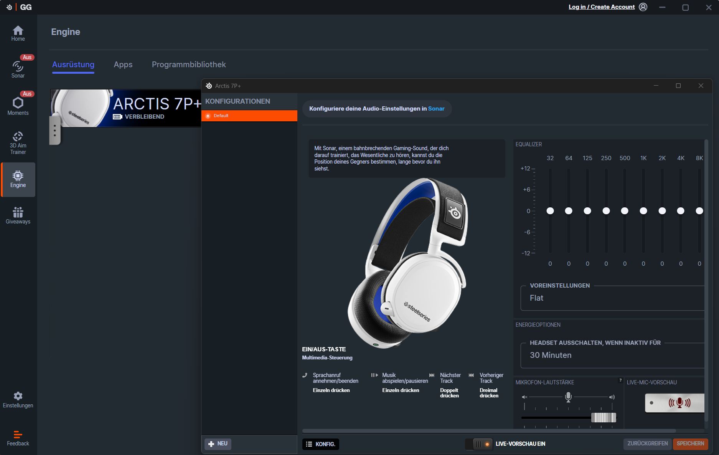The width and height of the screenshot is (719, 455).
Task: Click the 'Musik abspielen/pausieren' text
Action: coord(405,378)
